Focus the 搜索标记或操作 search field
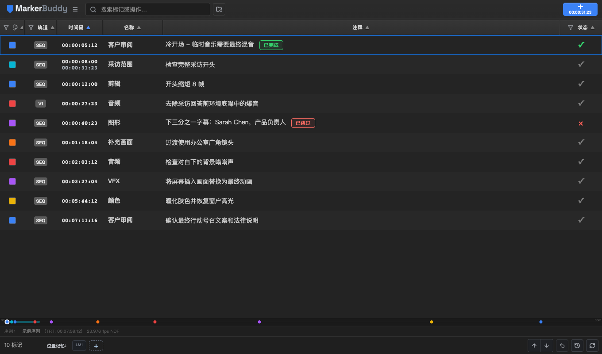The width and height of the screenshot is (602, 354). click(x=148, y=9)
